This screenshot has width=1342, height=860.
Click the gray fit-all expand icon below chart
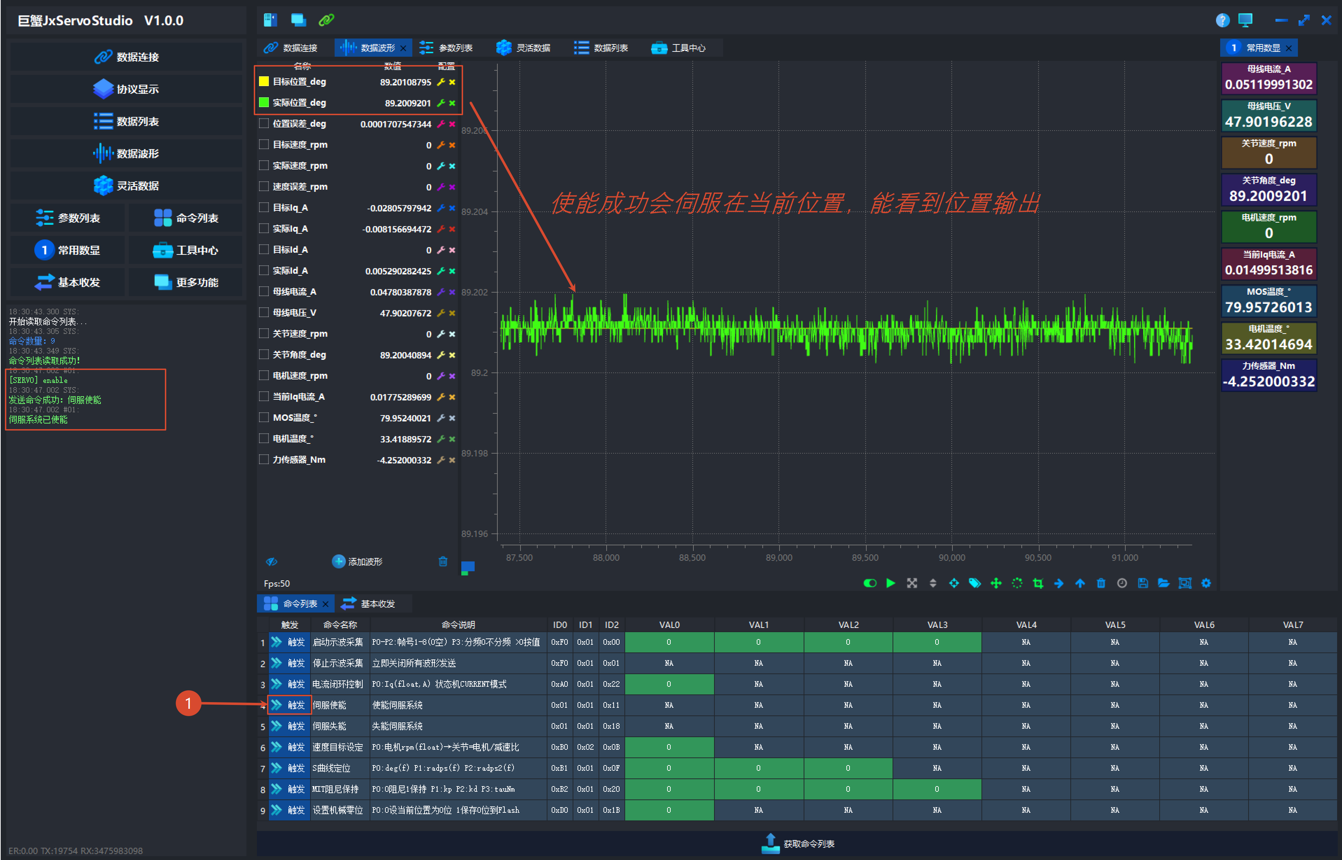point(912,583)
